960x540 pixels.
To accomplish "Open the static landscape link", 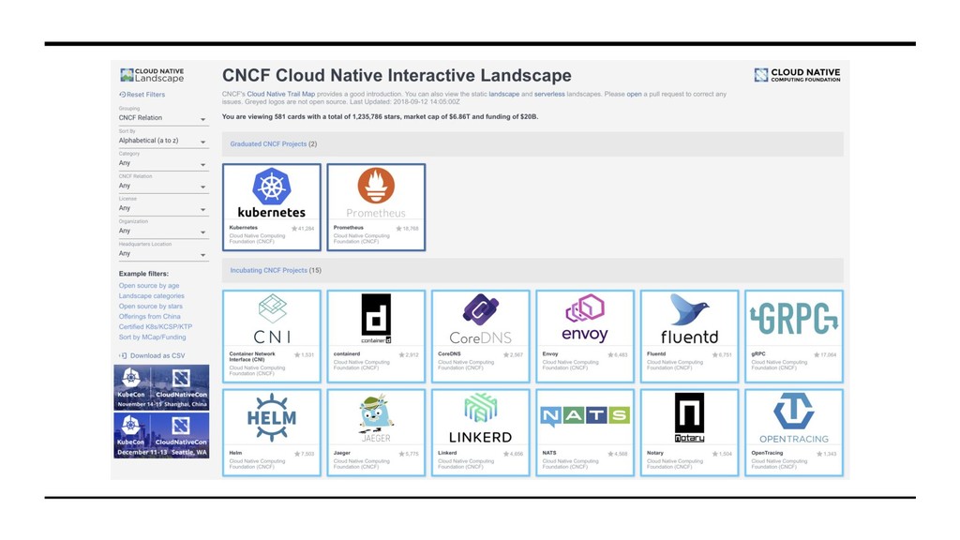I will click(x=503, y=95).
